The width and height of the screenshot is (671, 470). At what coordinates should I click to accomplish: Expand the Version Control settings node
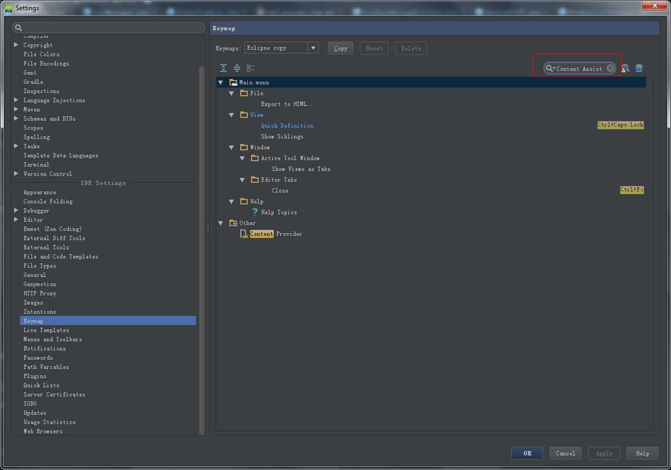click(x=16, y=174)
